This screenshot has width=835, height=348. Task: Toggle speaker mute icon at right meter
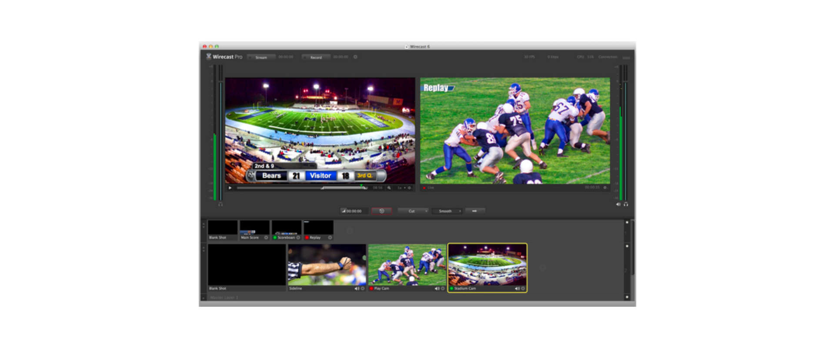(x=618, y=204)
